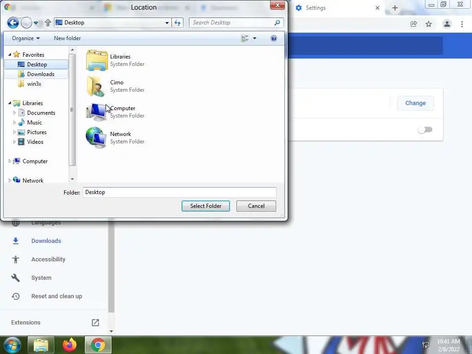This screenshot has height=354, width=472.
Task: Expand the Videos library node
Action: (14, 142)
